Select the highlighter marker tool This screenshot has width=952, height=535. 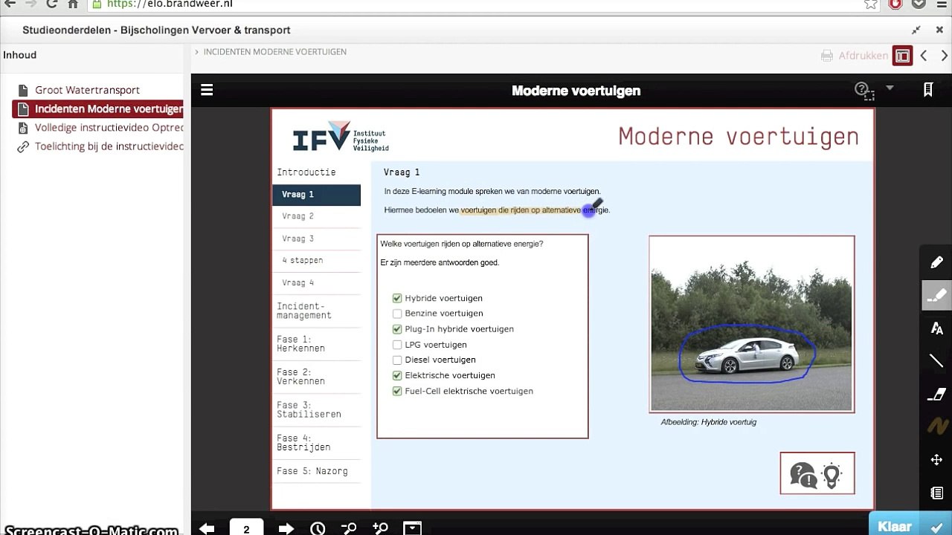936,295
